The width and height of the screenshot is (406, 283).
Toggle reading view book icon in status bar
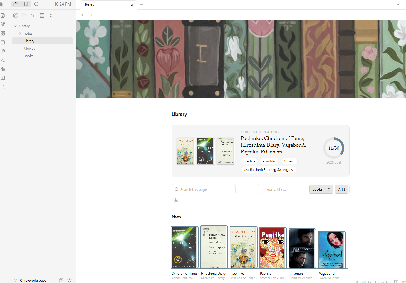396,281
